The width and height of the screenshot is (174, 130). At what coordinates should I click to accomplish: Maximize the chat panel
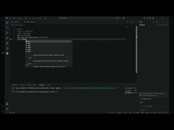click(164, 22)
